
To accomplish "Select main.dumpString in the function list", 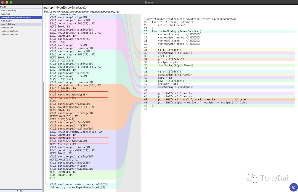I will coord(21,10).
